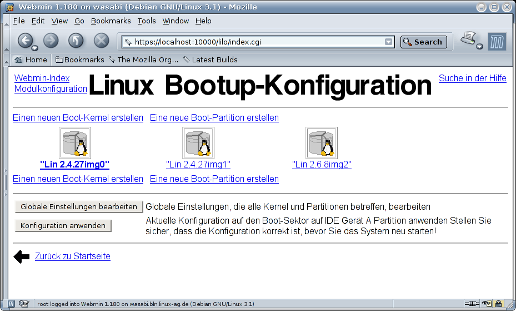516x311 pixels.
Task: Open the File menu
Action: [x=19, y=21]
